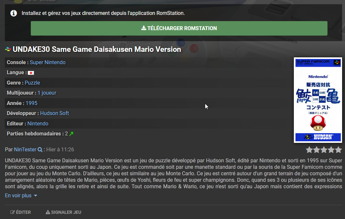345x219 pixels.
Task: Click the Japanese flag language icon
Action: click(x=31, y=73)
